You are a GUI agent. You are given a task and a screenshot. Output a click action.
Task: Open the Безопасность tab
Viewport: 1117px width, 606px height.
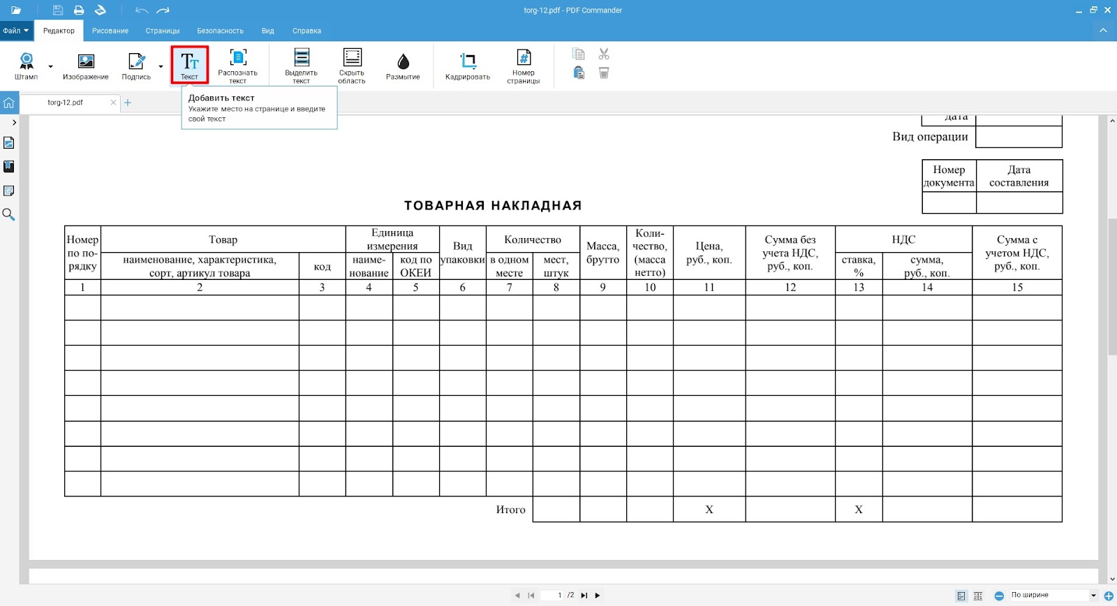coord(220,31)
